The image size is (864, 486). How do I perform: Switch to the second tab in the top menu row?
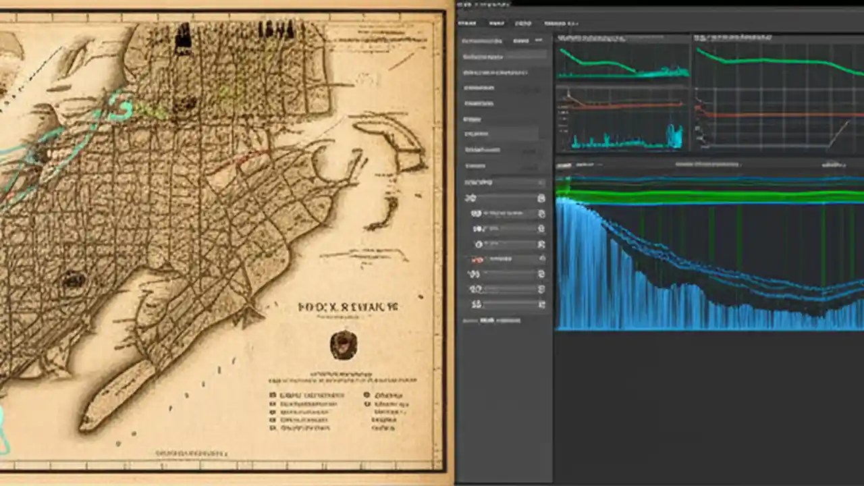click(497, 24)
